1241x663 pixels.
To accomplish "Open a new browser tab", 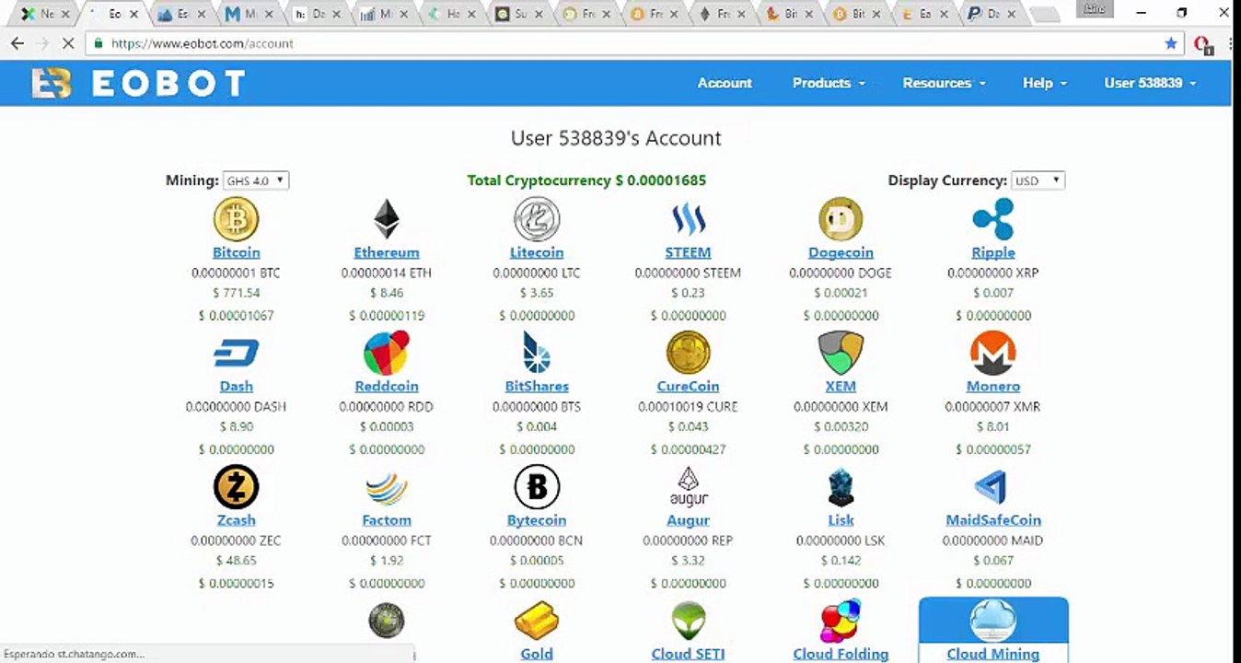I will click(x=1045, y=15).
